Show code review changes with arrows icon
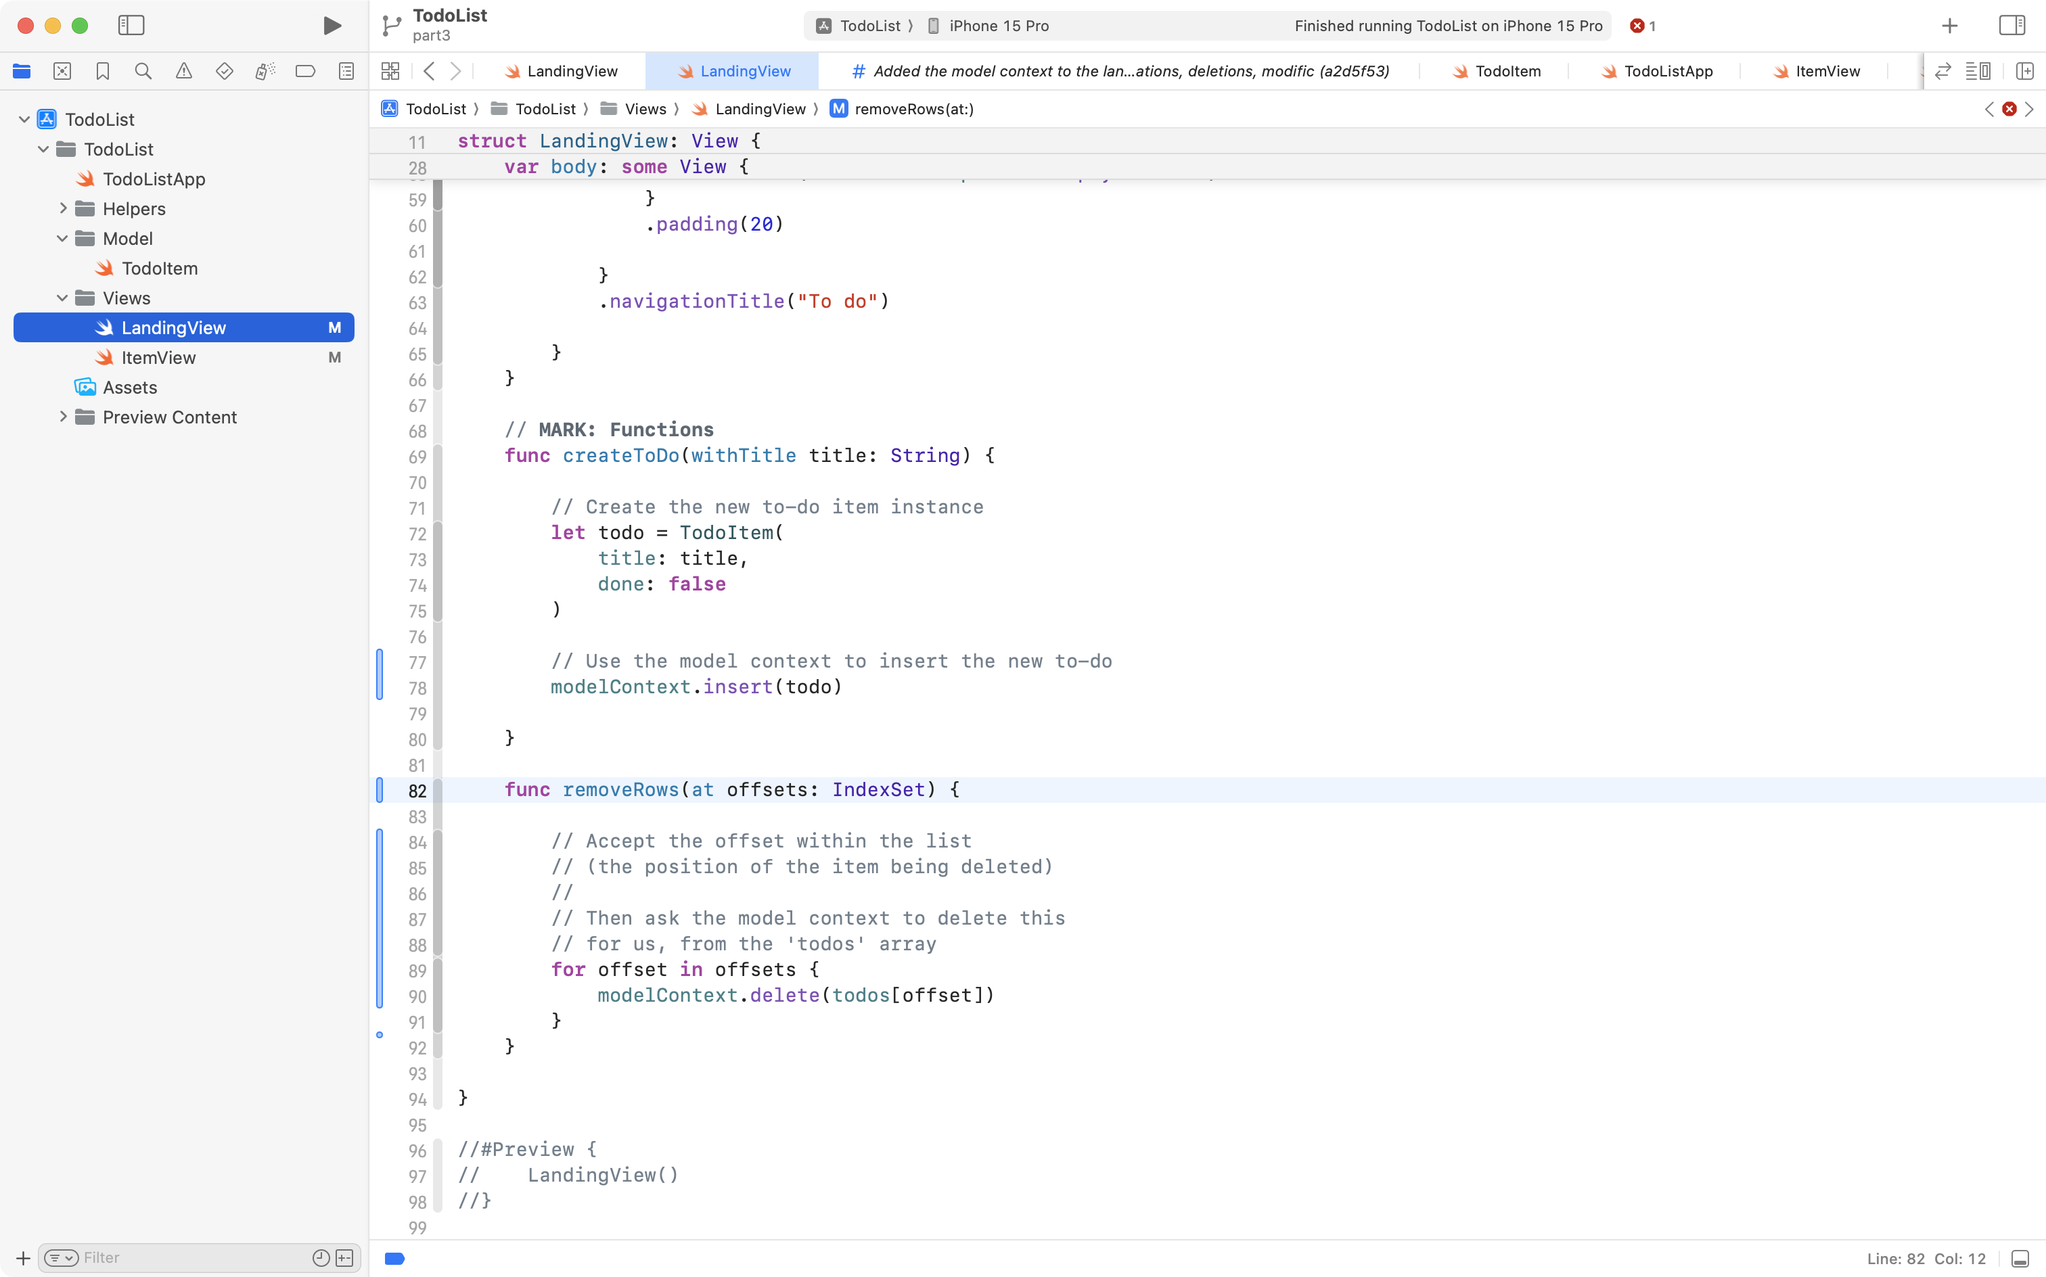 [1942, 71]
